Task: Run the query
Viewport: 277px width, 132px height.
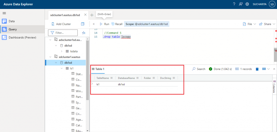Action: (x=104, y=24)
